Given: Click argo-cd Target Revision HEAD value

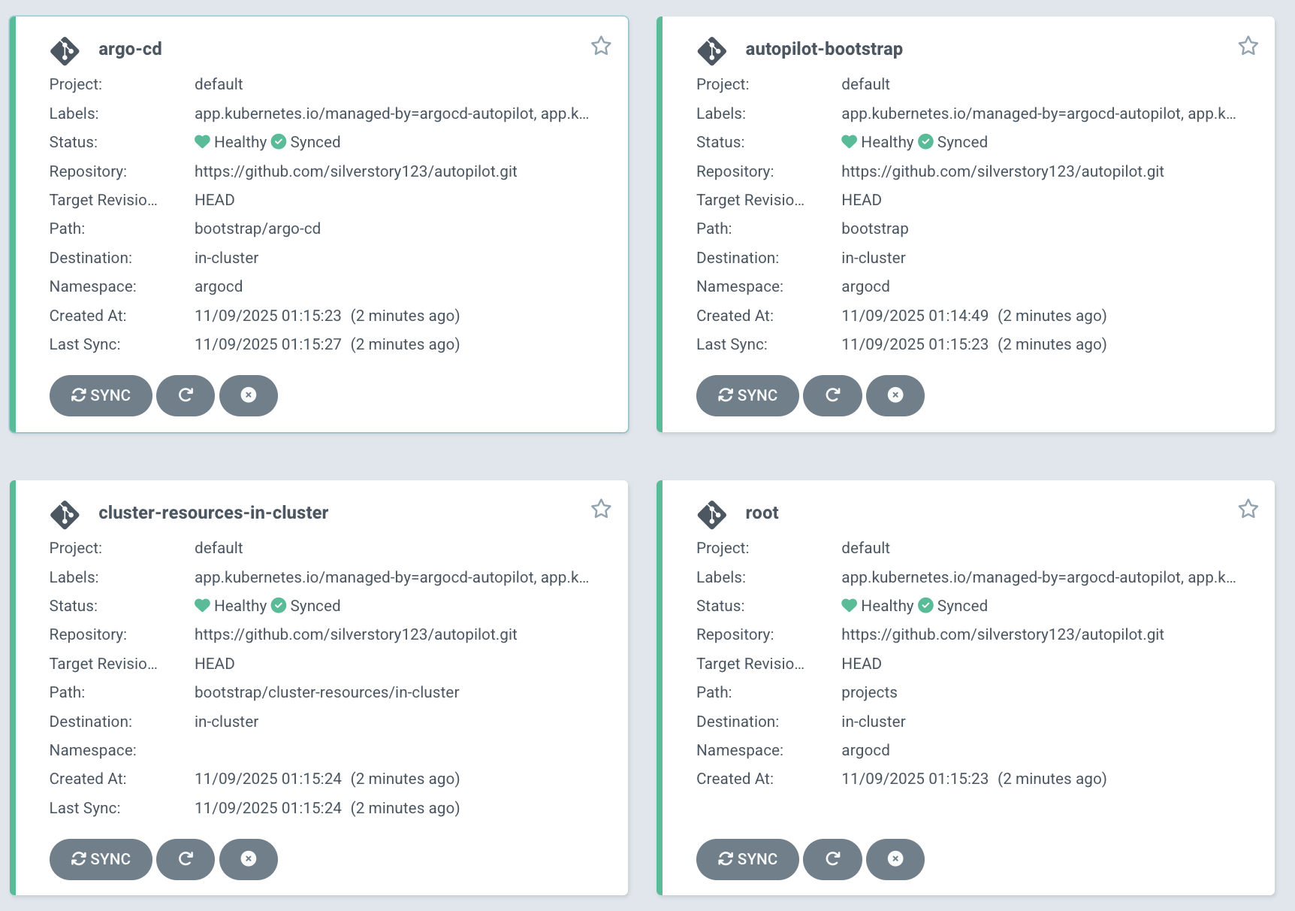Looking at the screenshot, I should tap(215, 200).
